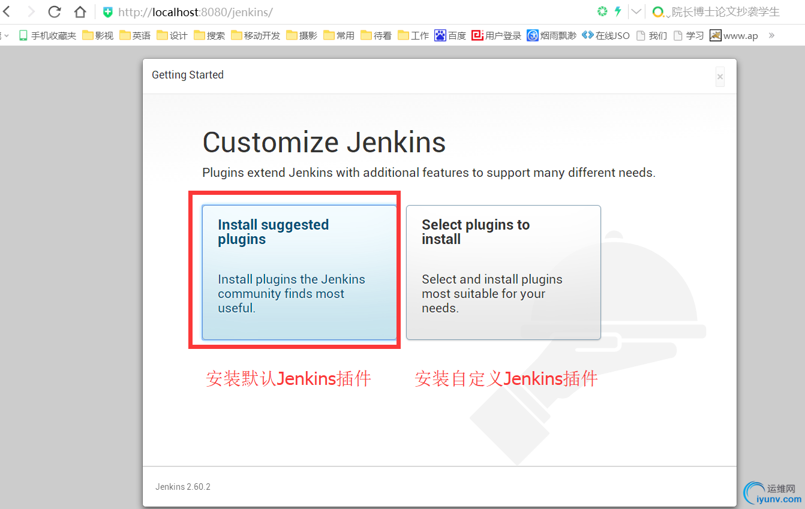
Task: Open the 学习 bookmark
Action: tap(689, 35)
